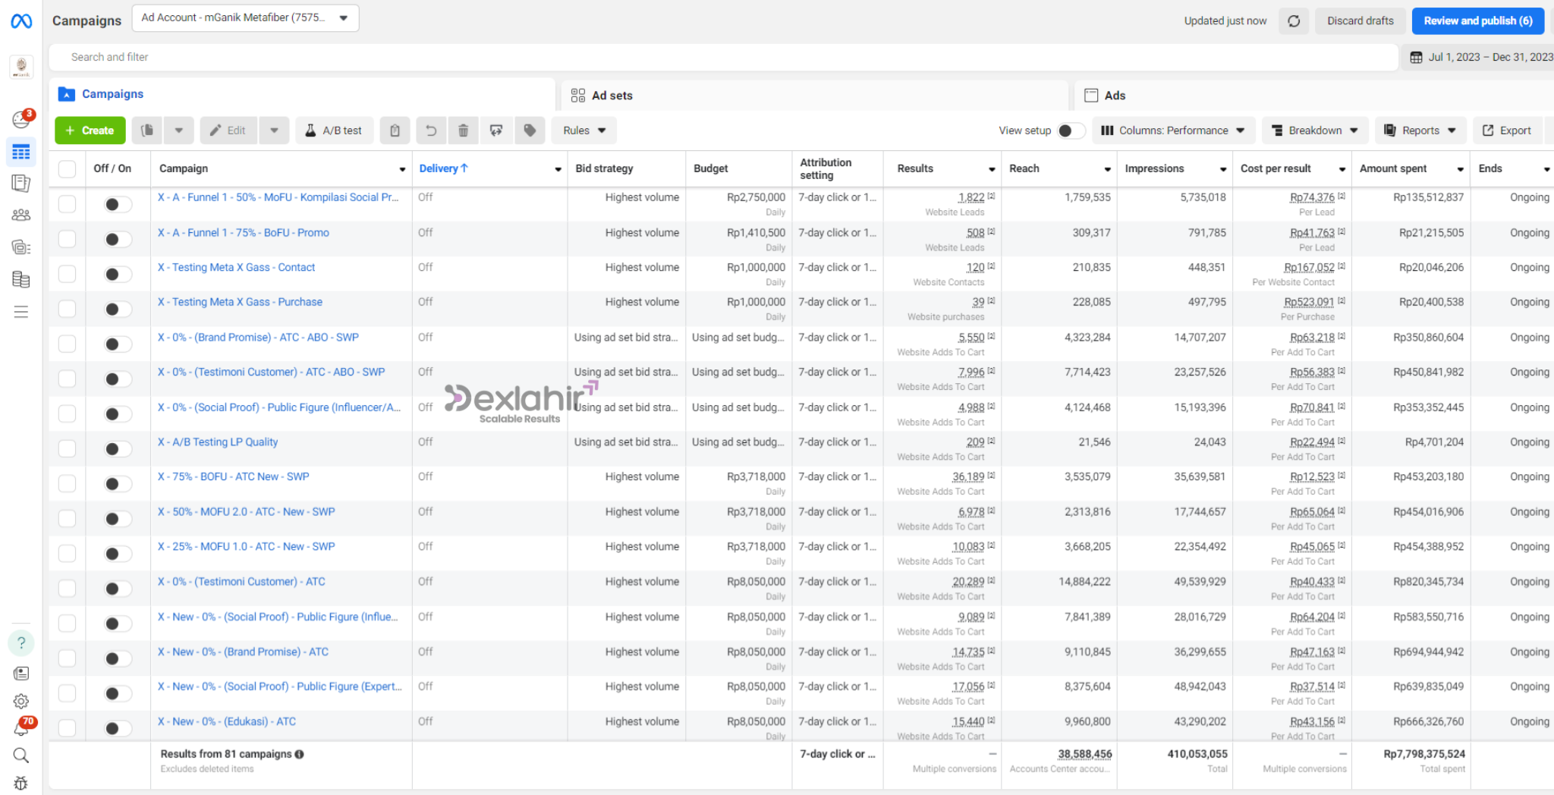Open the help question mark icon
The height and width of the screenshot is (795, 1554).
[21, 643]
